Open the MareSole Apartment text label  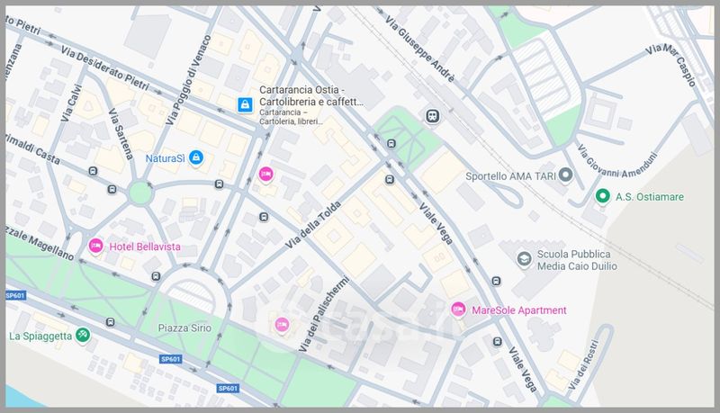519,310
